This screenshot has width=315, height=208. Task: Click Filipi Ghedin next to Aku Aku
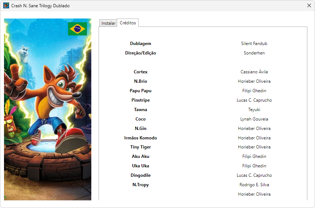click(x=254, y=156)
